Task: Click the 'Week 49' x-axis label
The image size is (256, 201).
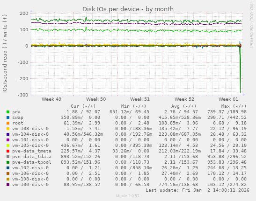Action: pos(51,99)
